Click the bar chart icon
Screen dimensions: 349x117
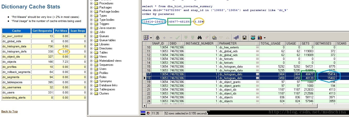click(x=260, y=38)
